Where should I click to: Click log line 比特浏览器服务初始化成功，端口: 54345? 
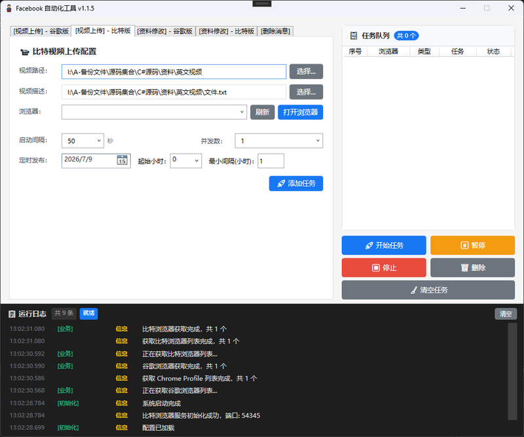point(201,415)
